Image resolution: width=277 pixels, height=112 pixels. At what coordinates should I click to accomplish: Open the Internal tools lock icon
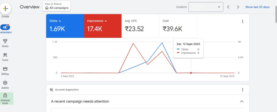[5, 96]
